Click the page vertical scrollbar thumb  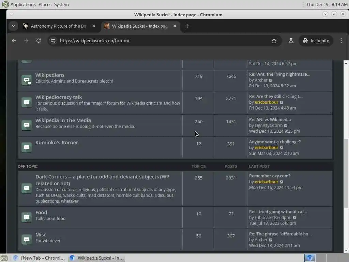(346, 173)
